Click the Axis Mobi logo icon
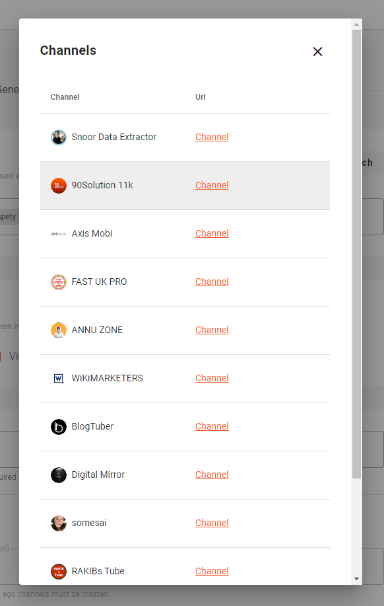This screenshot has width=384, height=606. pos(59,234)
